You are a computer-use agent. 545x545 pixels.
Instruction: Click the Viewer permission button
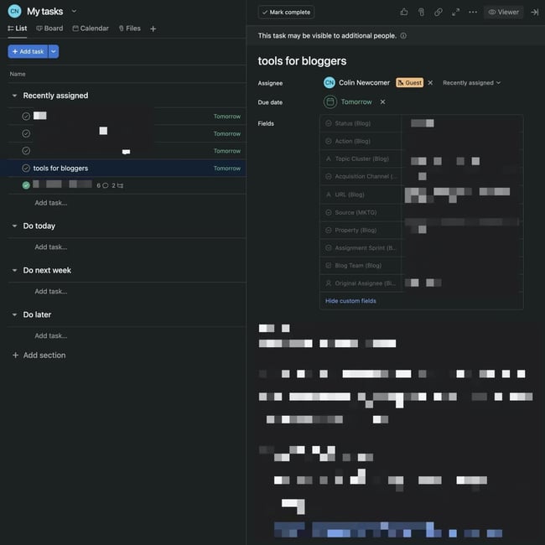click(504, 13)
